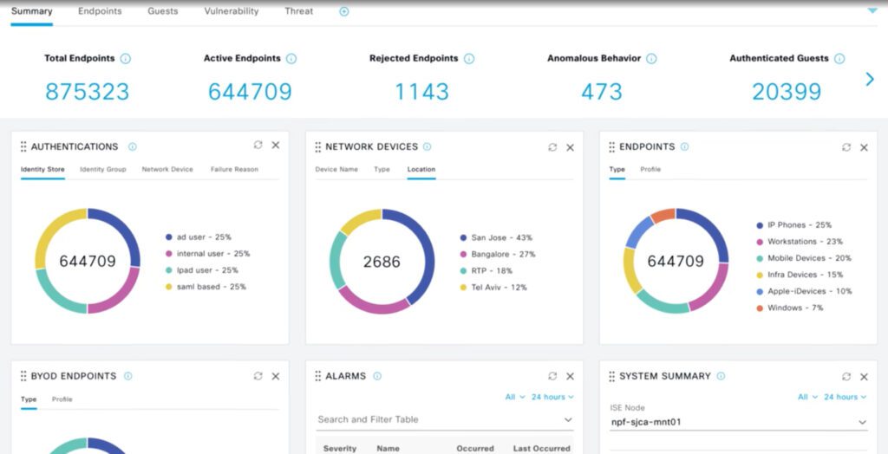Open the Endpoints dashlet info icon
This screenshot has height=454, width=888.
[x=685, y=146]
